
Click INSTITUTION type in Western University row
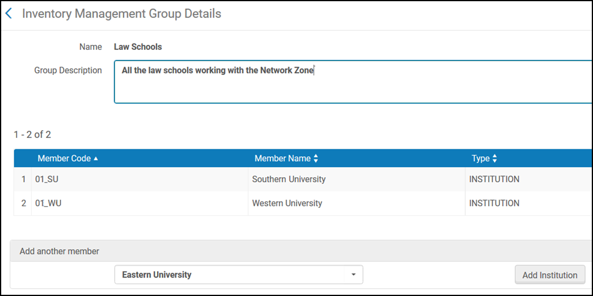494,203
